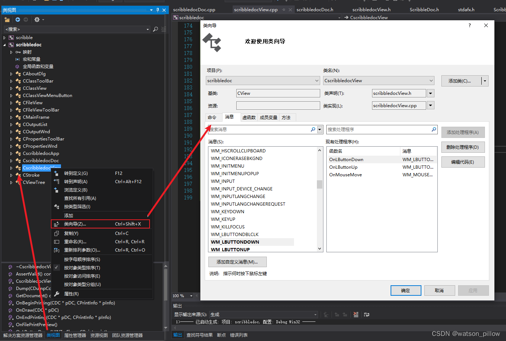
Task: Click the 确定 button
Action: click(406, 290)
